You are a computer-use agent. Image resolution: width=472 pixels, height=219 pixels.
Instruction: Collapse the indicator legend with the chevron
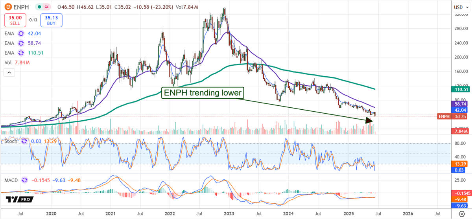[x=9, y=73]
